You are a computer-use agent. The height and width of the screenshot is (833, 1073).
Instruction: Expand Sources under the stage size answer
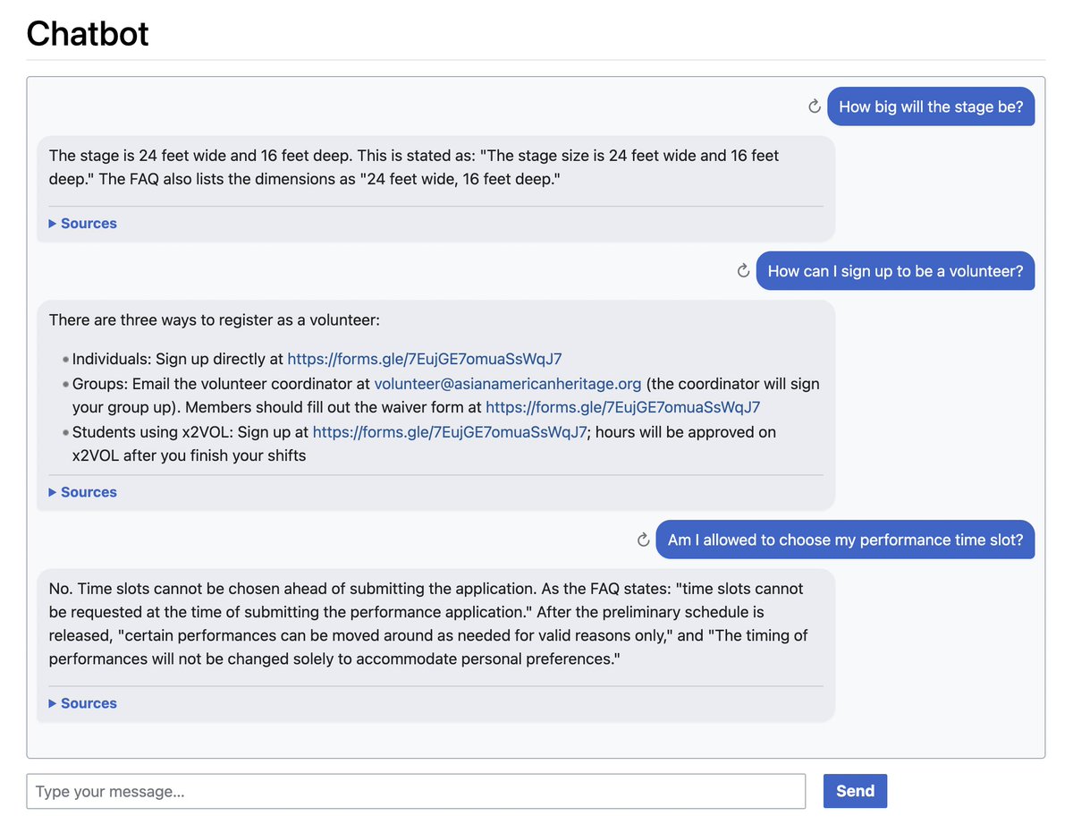[x=82, y=223]
